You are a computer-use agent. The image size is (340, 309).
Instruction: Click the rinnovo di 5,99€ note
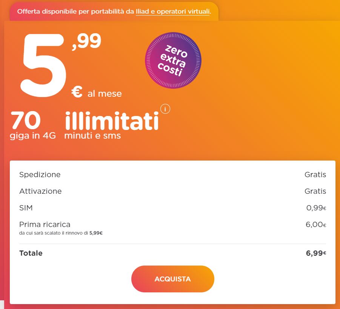coord(61,233)
